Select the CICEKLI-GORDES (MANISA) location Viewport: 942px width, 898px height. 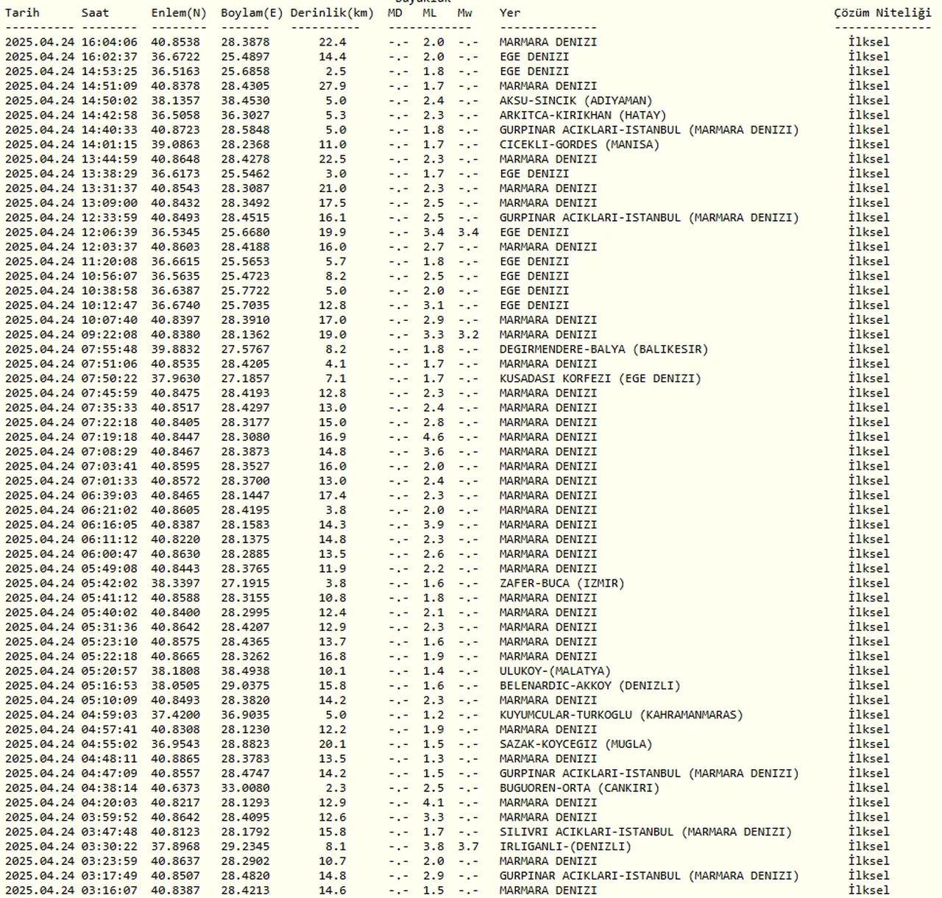(x=579, y=145)
